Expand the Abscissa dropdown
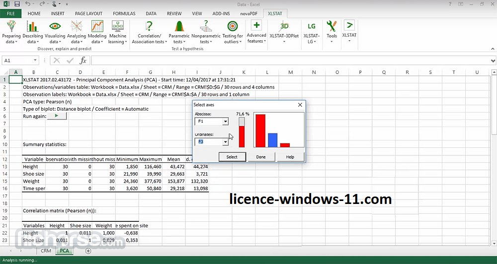Image resolution: width=497 pixels, height=264 pixels. click(225, 122)
